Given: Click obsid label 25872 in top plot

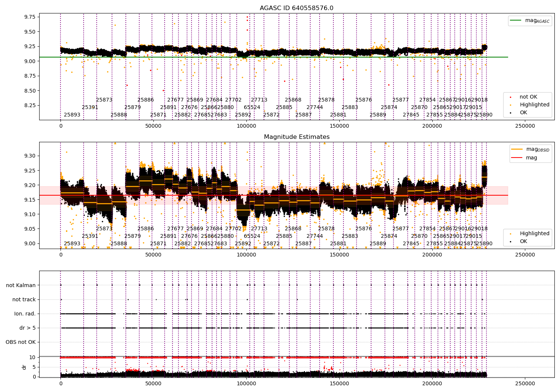Looking at the screenshot, I should (271, 115).
